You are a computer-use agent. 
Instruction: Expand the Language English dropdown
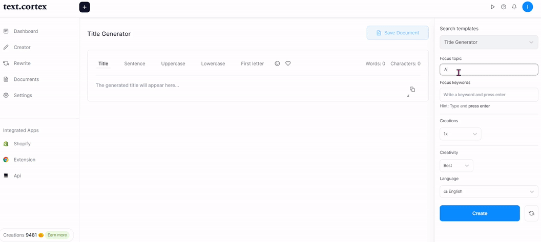coord(489,191)
